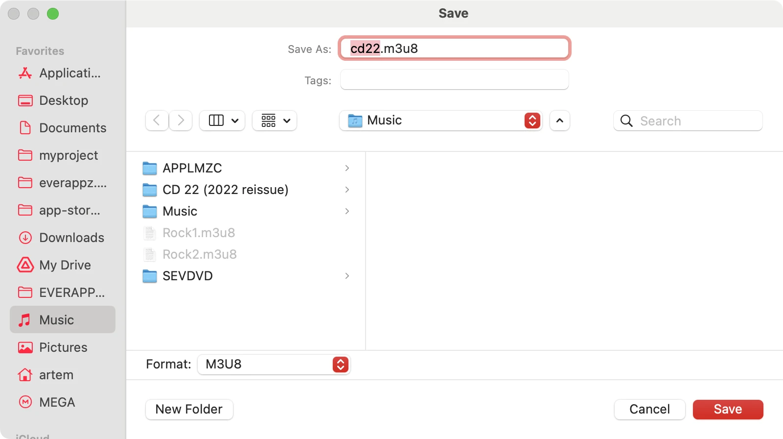Open the Music location path popup
This screenshot has width=783, height=439.
coord(440,121)
